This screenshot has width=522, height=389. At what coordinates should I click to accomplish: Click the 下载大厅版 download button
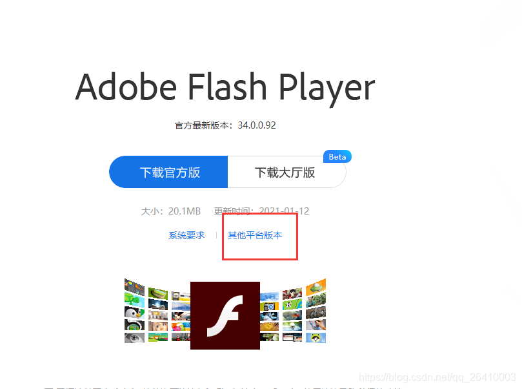tap(286, 172)
